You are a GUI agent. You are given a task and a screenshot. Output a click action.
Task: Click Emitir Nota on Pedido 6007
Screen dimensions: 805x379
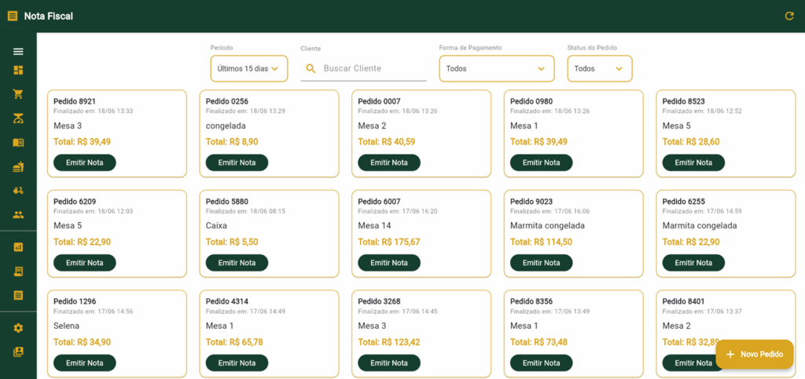tap(389, 263)
